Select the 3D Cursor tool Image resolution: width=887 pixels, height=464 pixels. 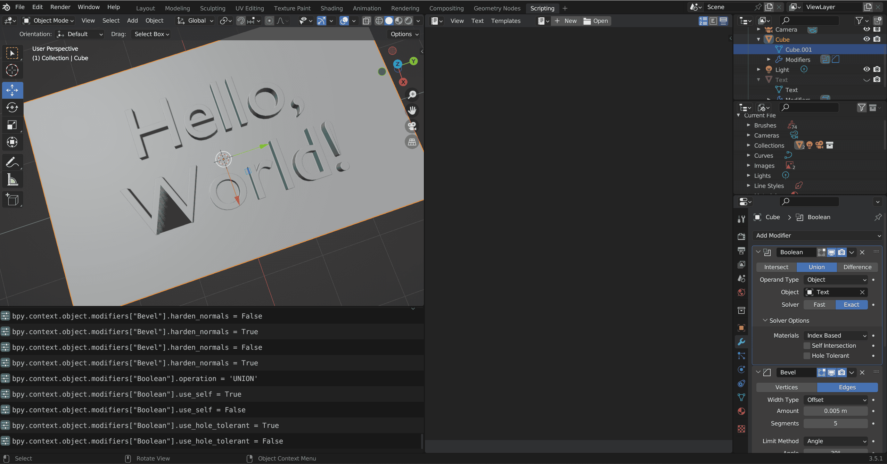pyautogui.click(x=12, y=71)
